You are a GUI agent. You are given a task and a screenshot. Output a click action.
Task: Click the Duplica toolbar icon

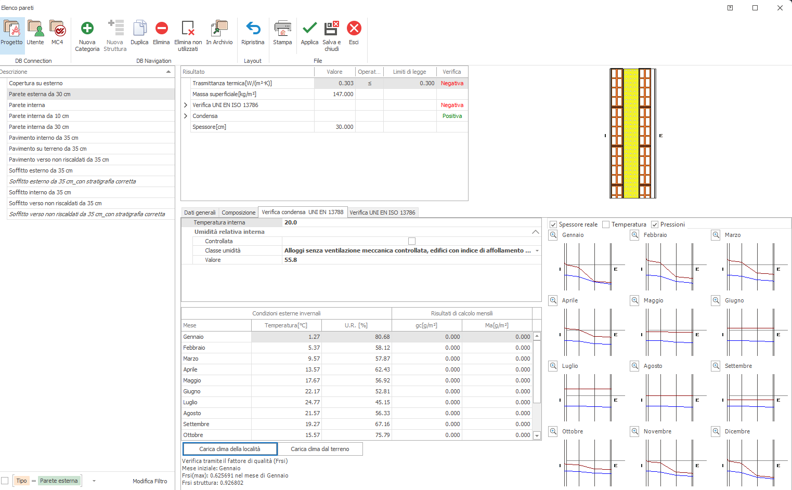click(139, 29)
